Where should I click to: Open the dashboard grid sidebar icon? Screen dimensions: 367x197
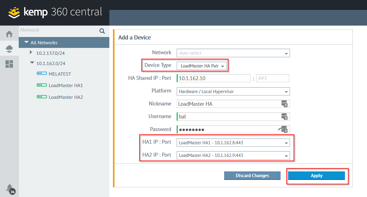point(9,64)
